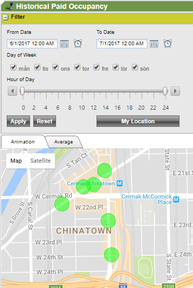
Task: Click the Cermak-McCormick Place metro icon
Action: 176,199
